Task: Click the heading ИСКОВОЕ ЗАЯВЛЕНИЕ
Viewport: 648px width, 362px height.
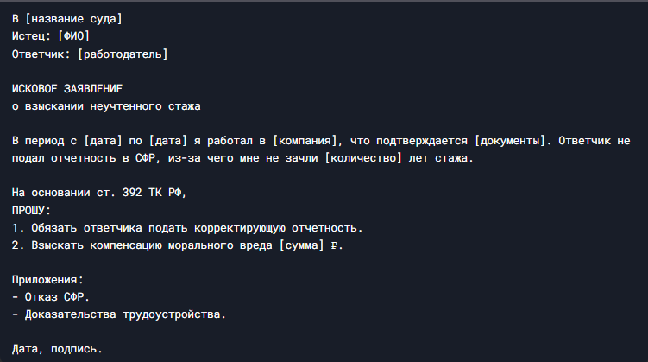Action: coord(67,88)
